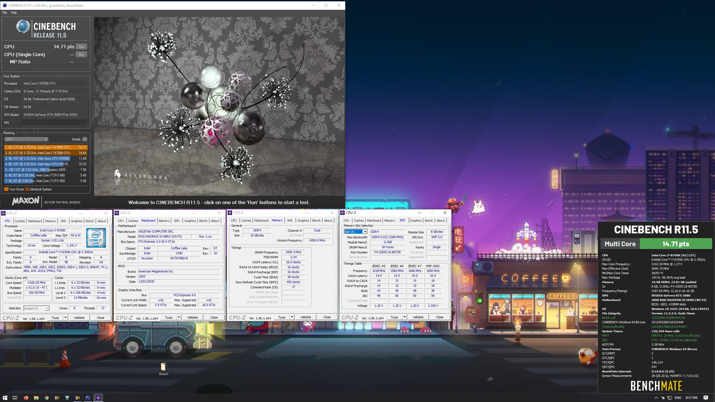Select top ranking row scoring 14.71
The width and height of the screenshot is (715, 402).
(46, 147)
